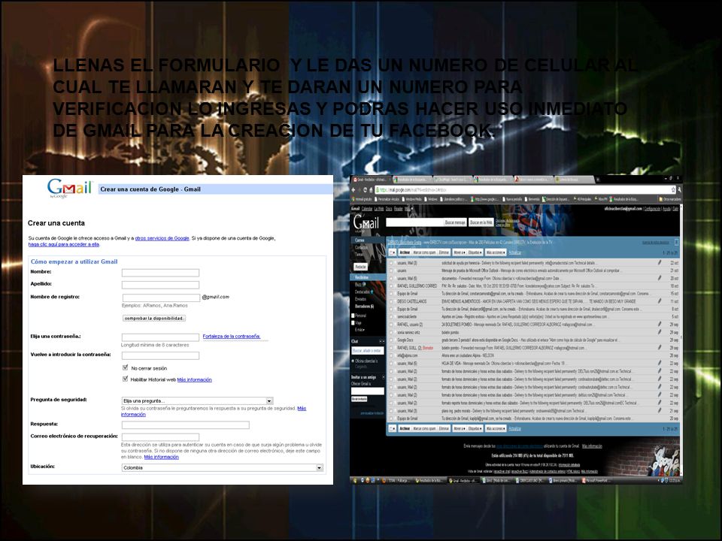Click the attachment icon on the sonia ramirez ortiz email

pyautogui.click(x=660, y=332)
